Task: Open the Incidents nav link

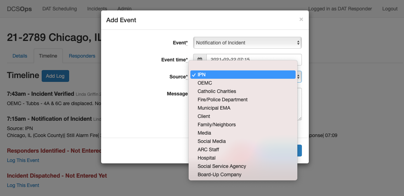Action: [x=97, y=9]
